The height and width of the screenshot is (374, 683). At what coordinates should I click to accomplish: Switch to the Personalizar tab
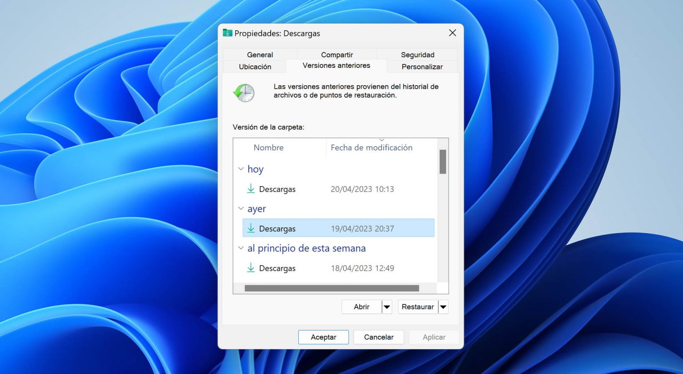coord(422,66)
